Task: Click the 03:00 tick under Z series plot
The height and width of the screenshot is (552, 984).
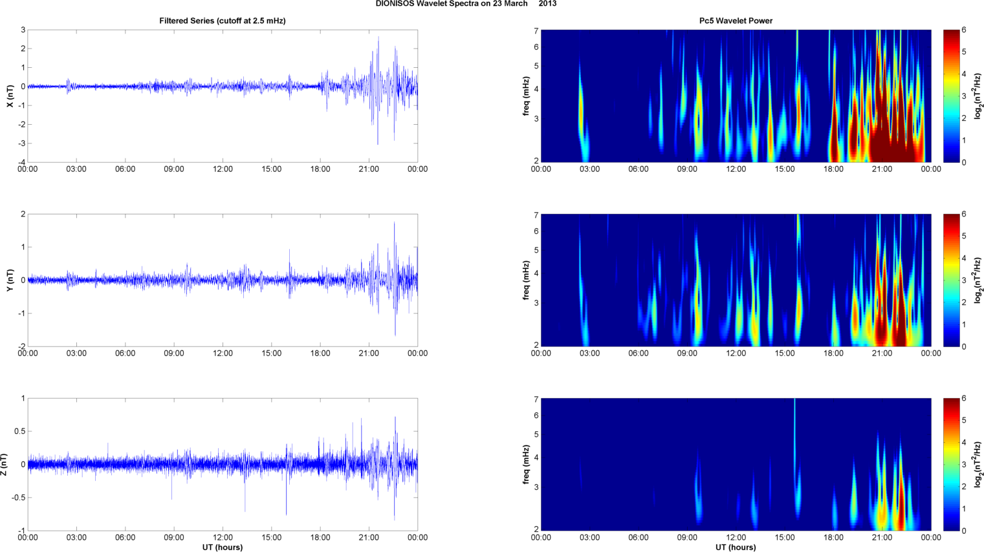Action: pyautogui.click(x=76, y=538)
